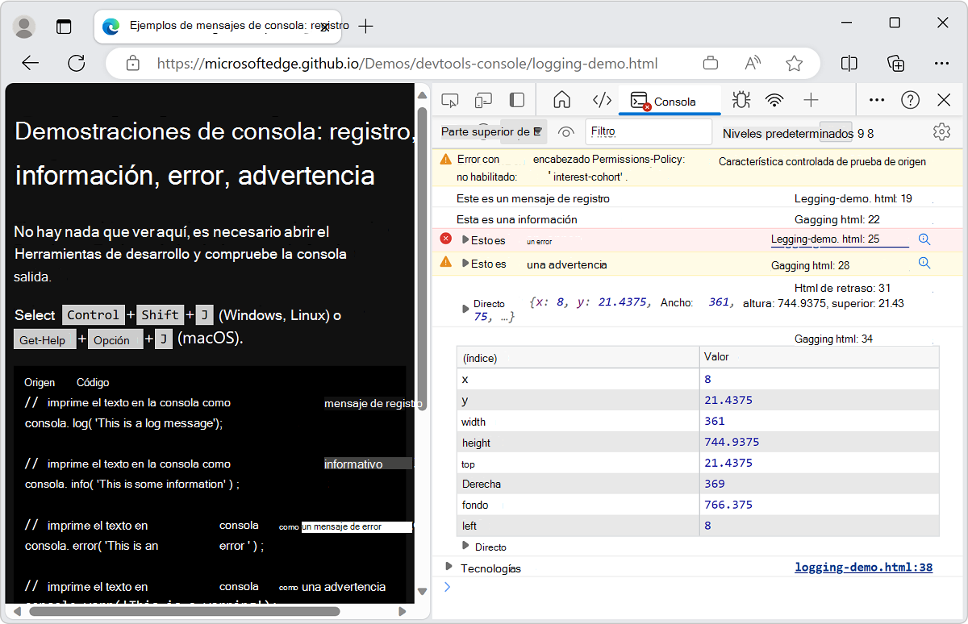Reload the page with the refresh icon
Viewport: 968px width, 624px height.
click(x=77, y=63)
